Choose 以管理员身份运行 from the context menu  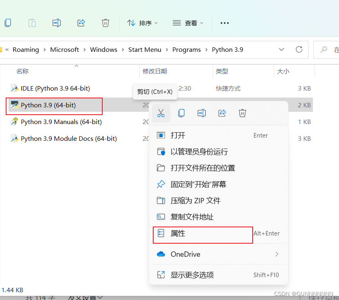218,151
